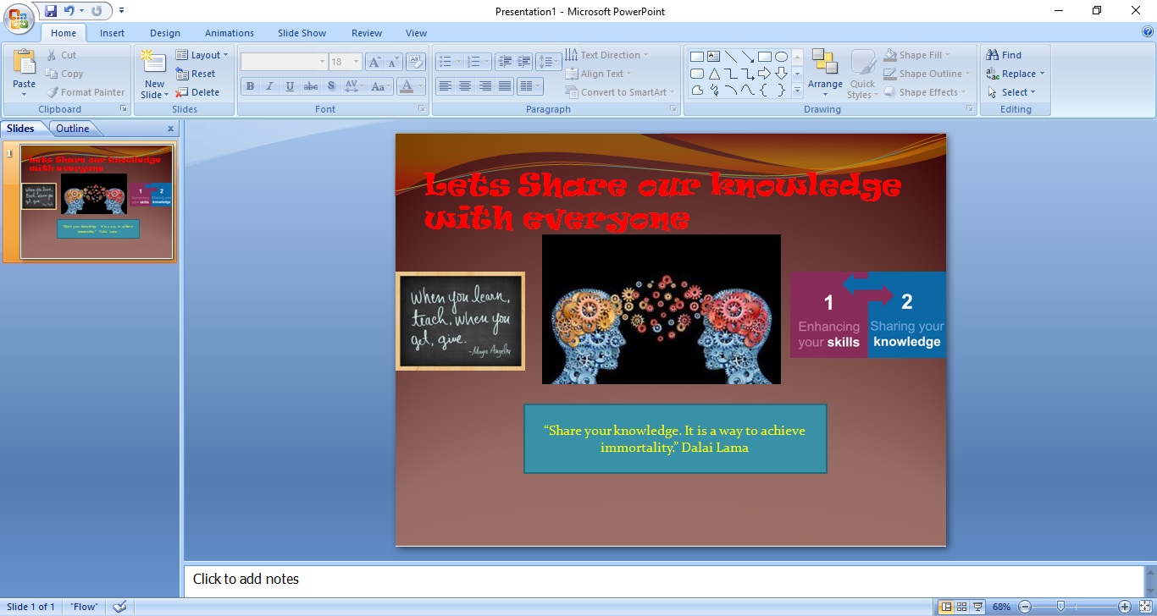
Task: Click the Find binoculars icon
Action: click(993, 55)
